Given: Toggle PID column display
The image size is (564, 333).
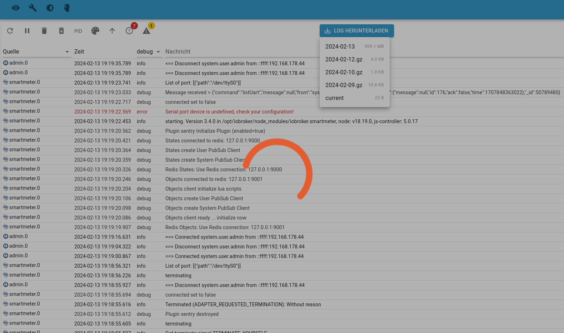Looking at the screenshot, I should coord(78,31).
